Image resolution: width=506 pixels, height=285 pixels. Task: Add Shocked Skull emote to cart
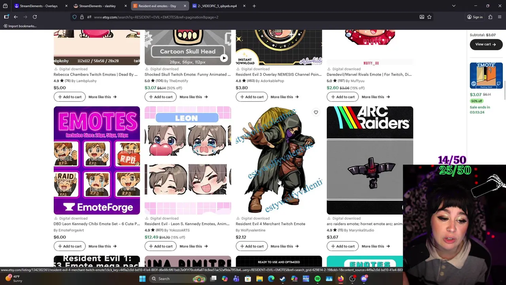pyautogui.click(x=160, y=97)
